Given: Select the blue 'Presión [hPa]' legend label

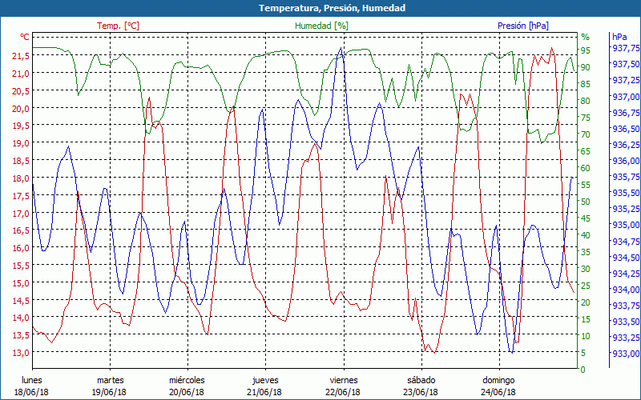Looking at the screenshot, I should click(523, 26).
